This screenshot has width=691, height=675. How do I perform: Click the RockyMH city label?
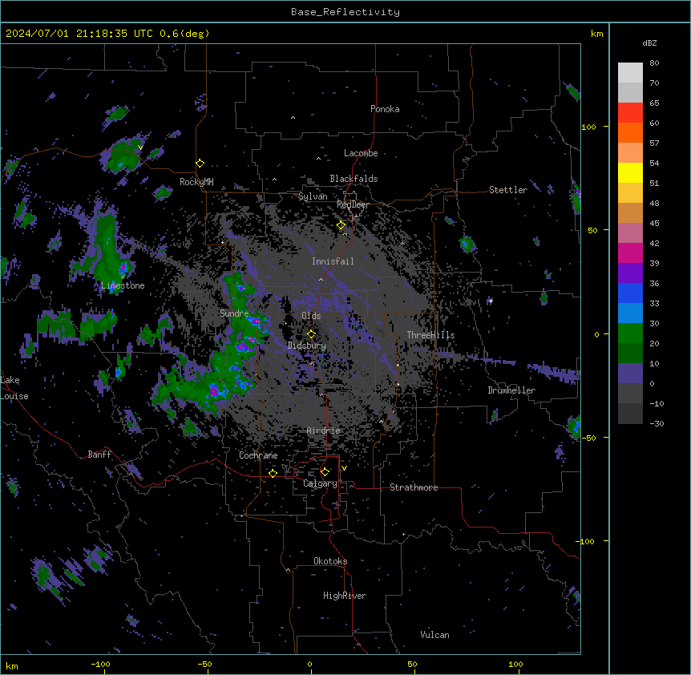(x=196, y=182)
